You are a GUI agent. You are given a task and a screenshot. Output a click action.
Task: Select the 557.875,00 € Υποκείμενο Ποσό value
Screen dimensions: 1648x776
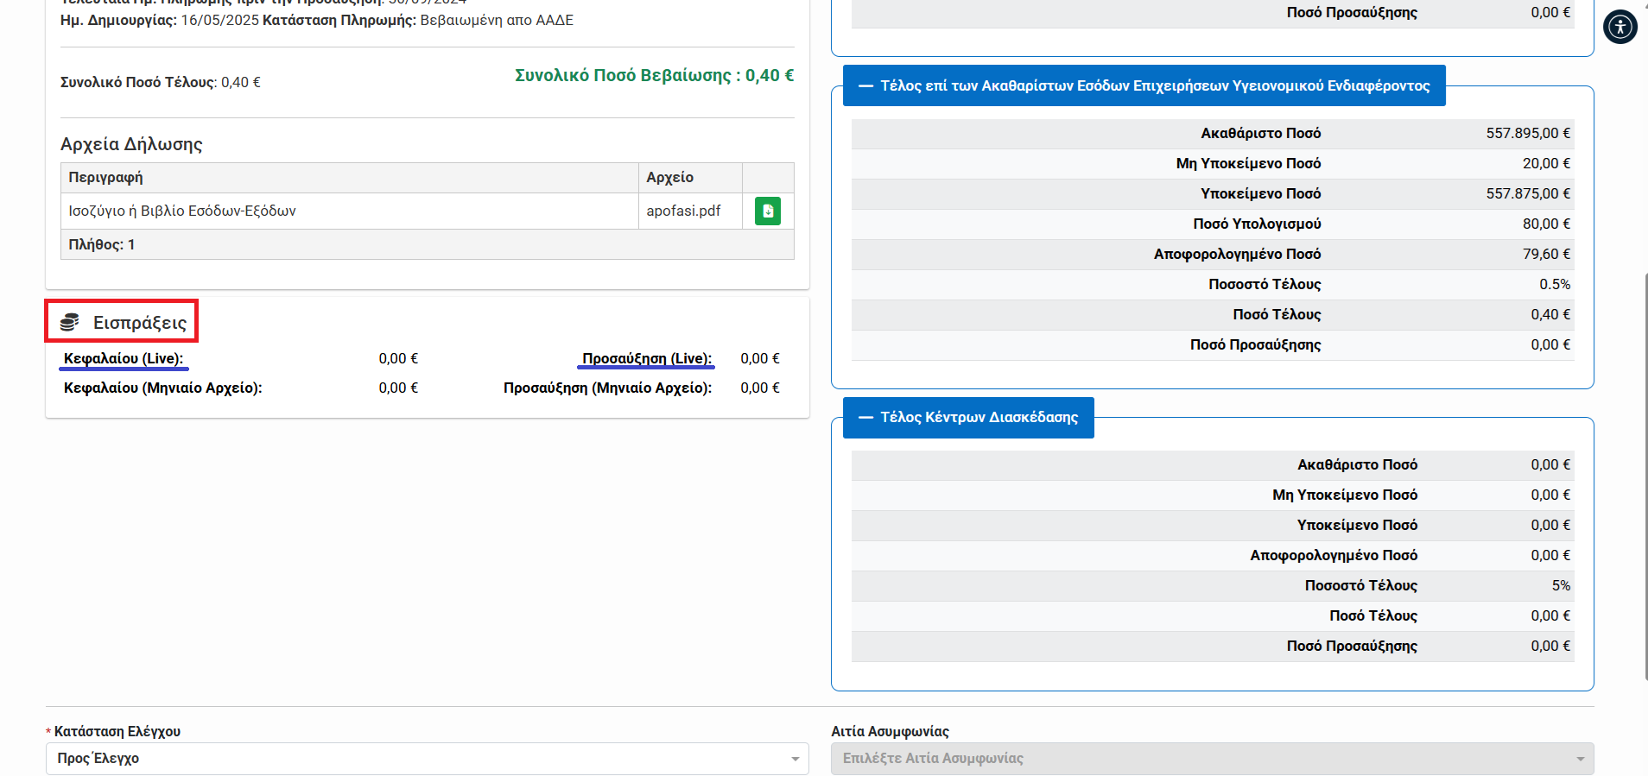(x=1528, y=193)
